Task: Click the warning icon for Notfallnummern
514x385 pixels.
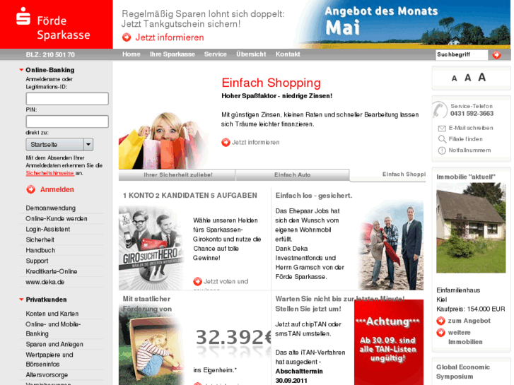Action: (442, 150)
